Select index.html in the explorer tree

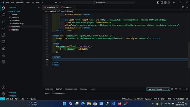(15, 26)
